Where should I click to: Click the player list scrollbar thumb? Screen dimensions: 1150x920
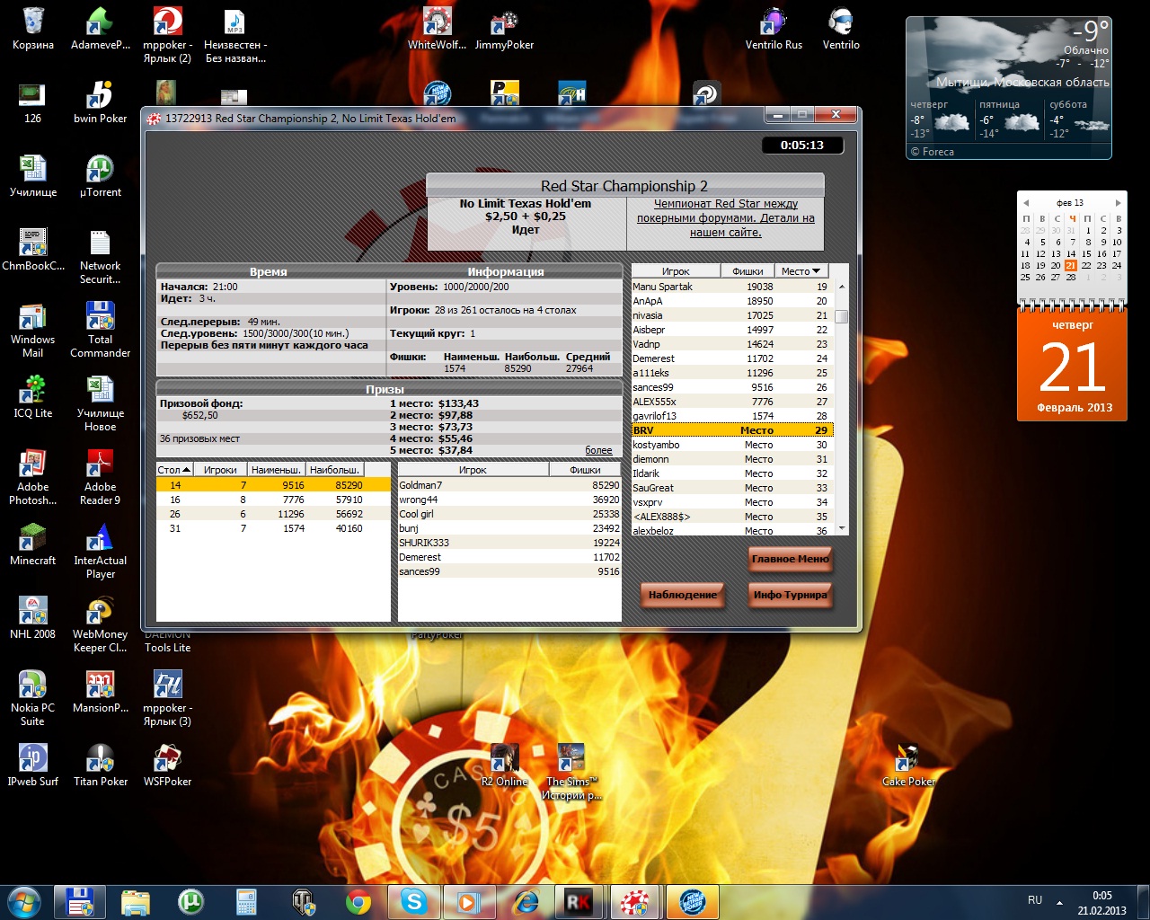point(842,316)
